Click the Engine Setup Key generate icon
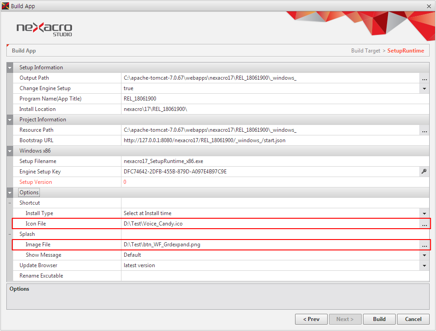Image resolution: width=436 pixels, height=331 pixels. pos(424,172)
